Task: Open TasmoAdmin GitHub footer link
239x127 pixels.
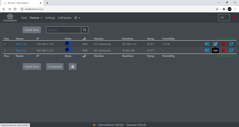Action: [111, 125]
